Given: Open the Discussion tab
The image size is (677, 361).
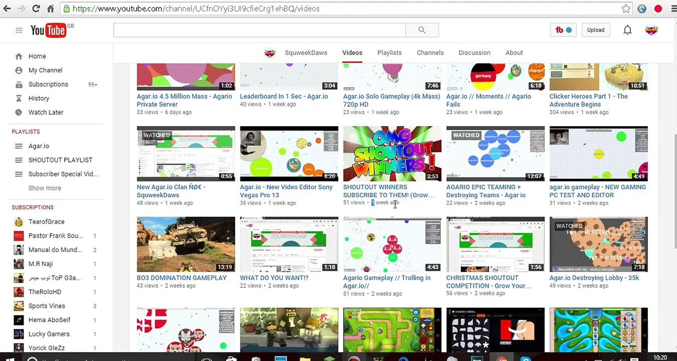Looking at the screenshot, I should point(475,53).
